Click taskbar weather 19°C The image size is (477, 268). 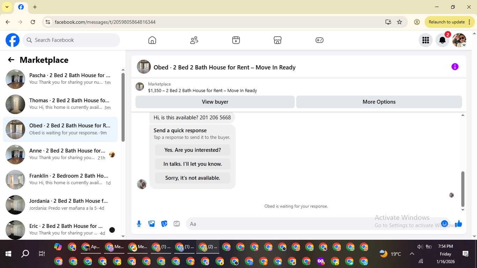point(390,254)
